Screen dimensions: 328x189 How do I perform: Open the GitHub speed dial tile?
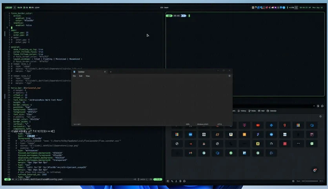point(272,144)
